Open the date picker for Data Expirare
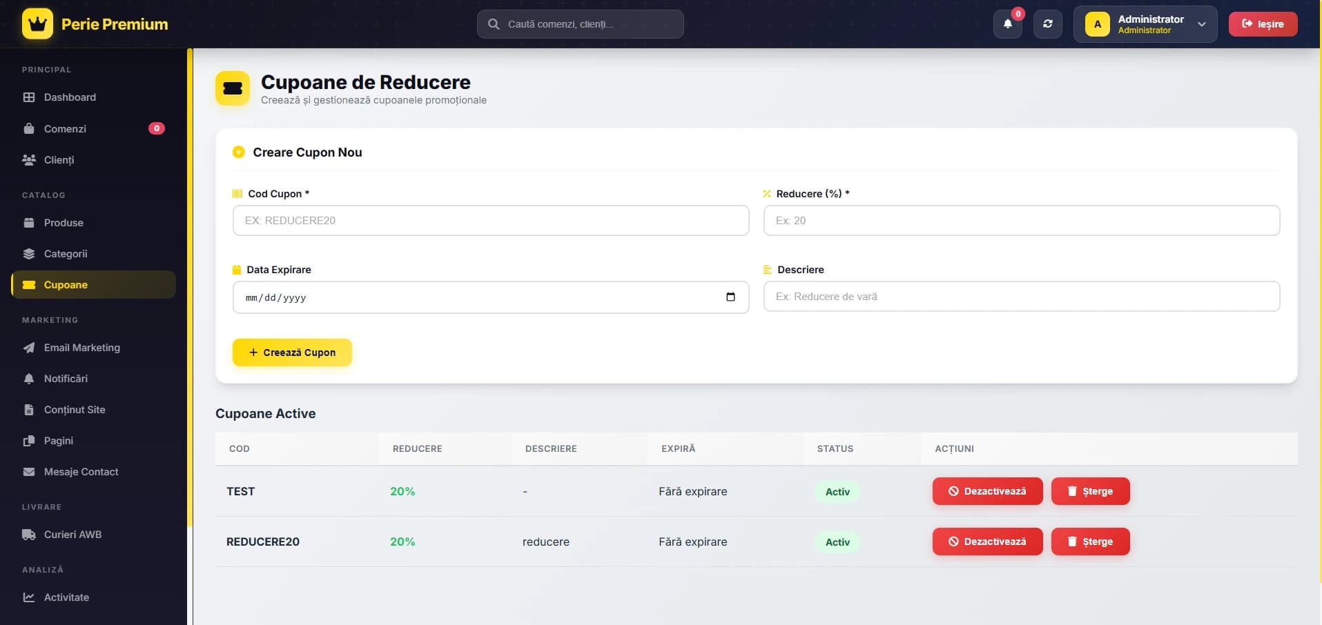Screen dimensions: 1322x625 pos(730,297)
